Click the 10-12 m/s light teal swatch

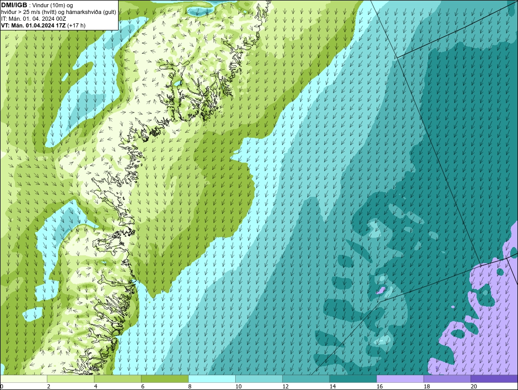pyautogui.click(x=258, y=379)
